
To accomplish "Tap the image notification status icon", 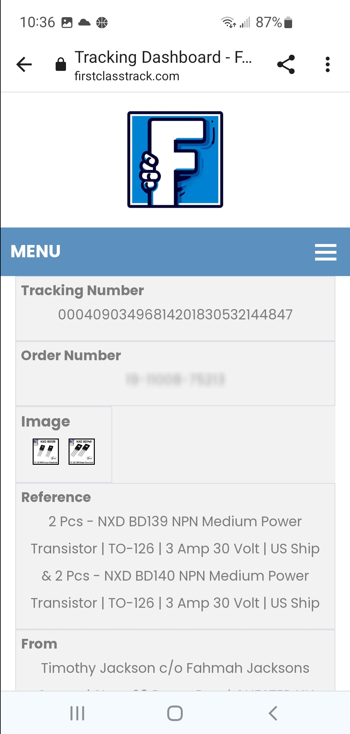I will click(x=67, y=23).
